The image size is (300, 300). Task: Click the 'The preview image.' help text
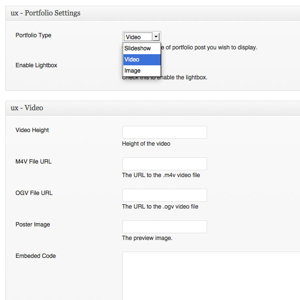point(147,238)
